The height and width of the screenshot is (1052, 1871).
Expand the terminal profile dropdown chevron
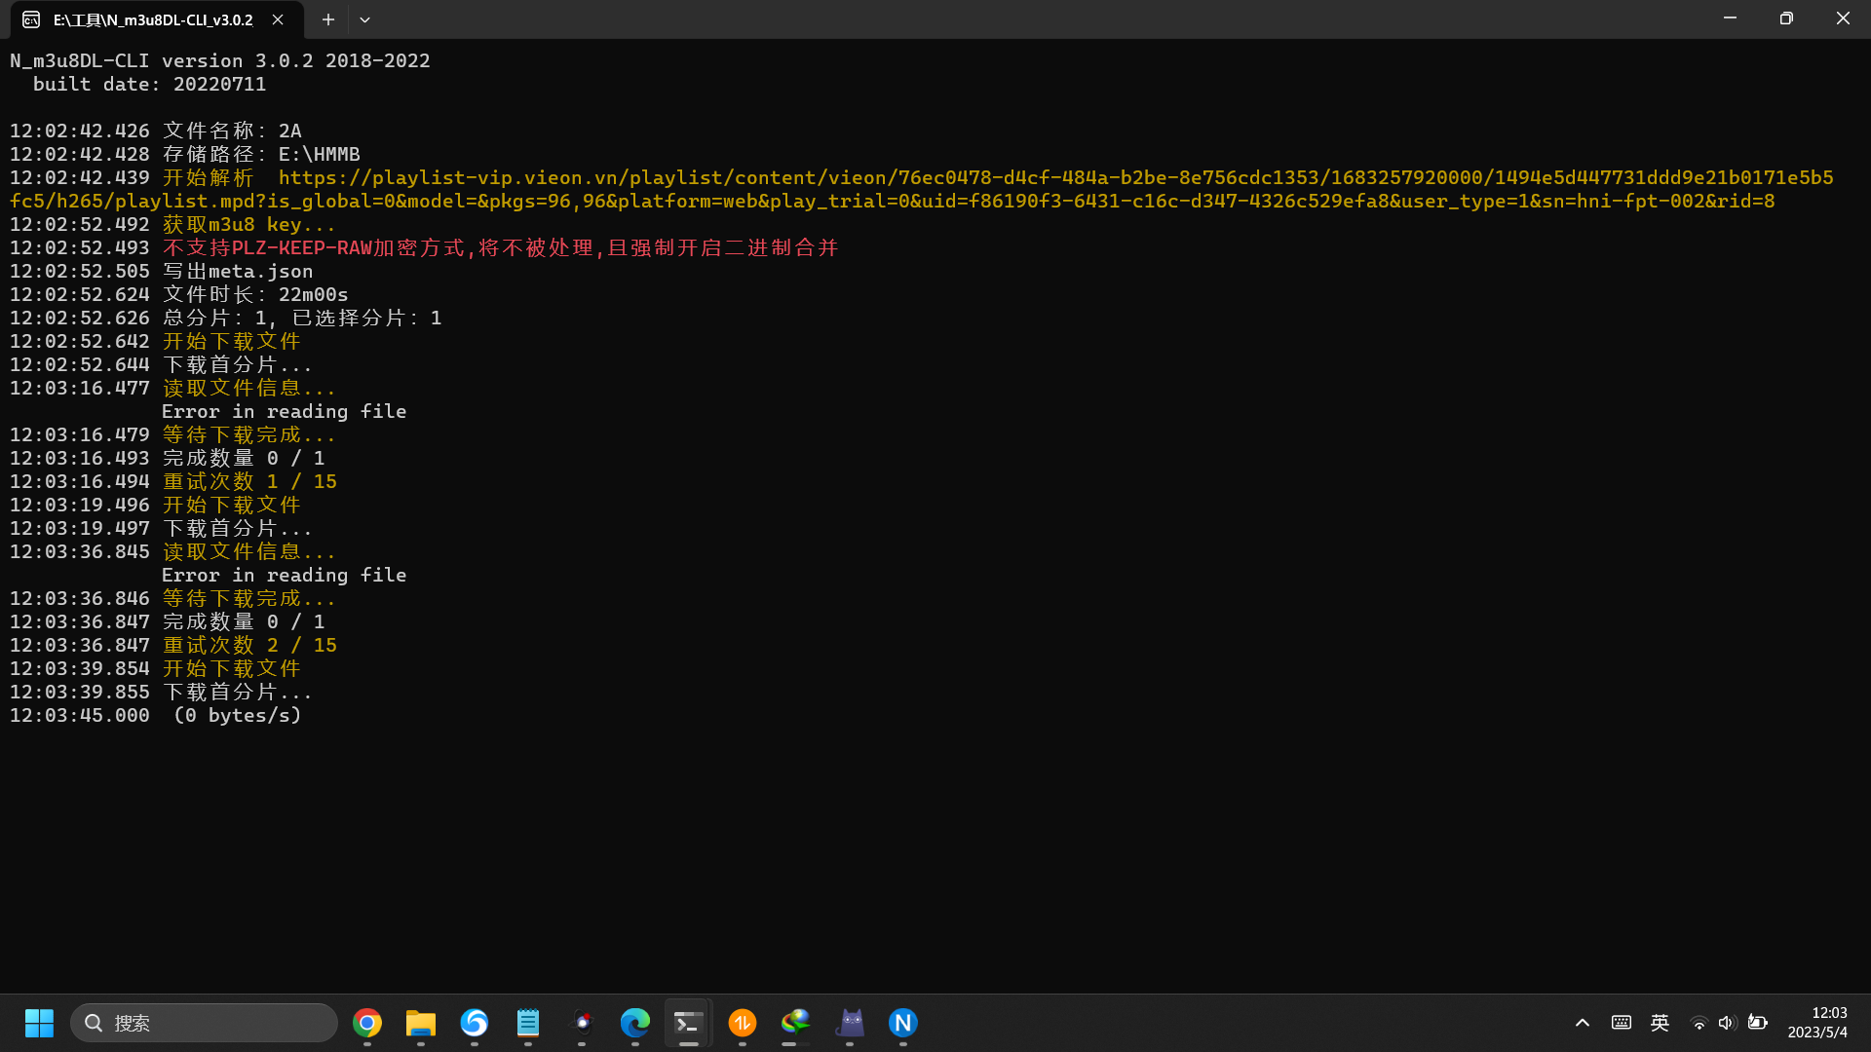pyautogui.click(x=364, y=19)
